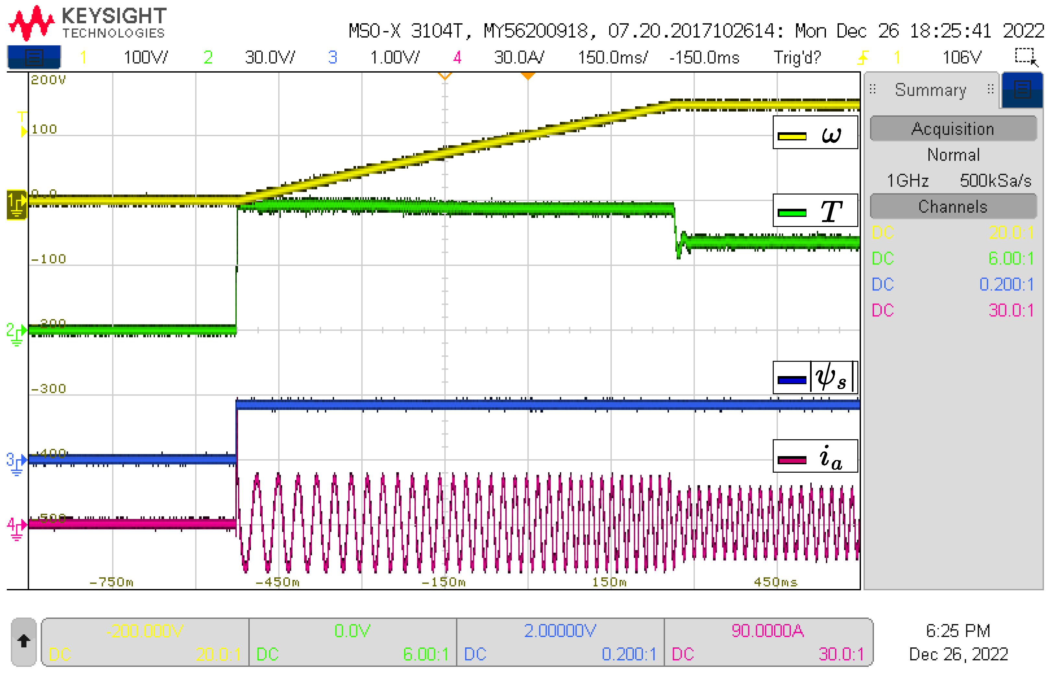Click the 1GHz bandwidth value
This screenshot has width=1050, height=673.
point(908,181)
